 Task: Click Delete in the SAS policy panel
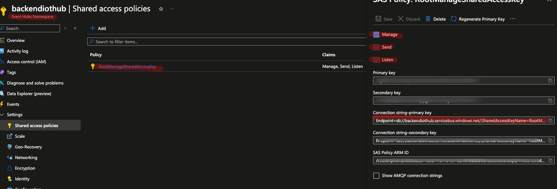(x=436, y=19)
